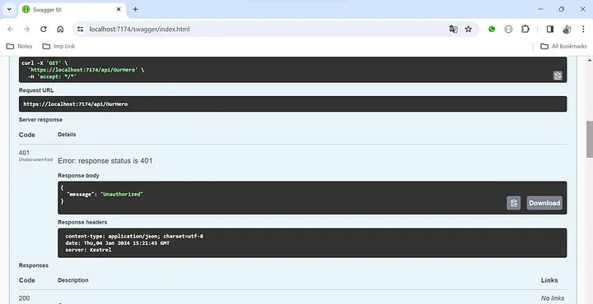This screenshot has height=304, width=593.
Task: Click the address bar URL
Action: tap(139, 29)
